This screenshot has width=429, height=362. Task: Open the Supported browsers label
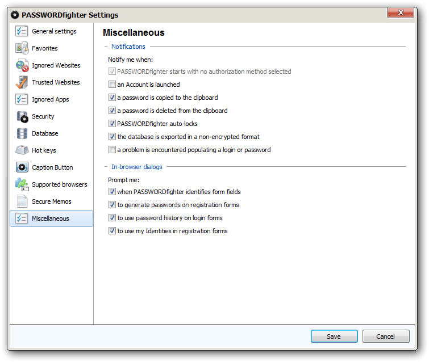[x=59, y=184]
